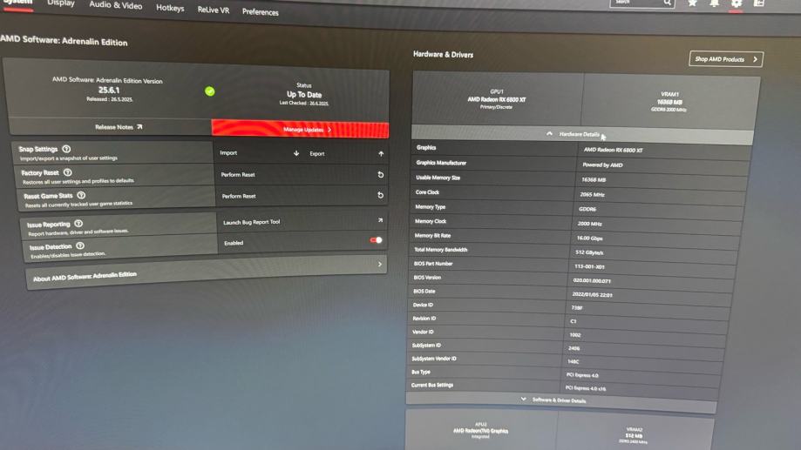Export a settings snapshot
801x450 pixels.
pyautogui.click(x=346, y=153)
